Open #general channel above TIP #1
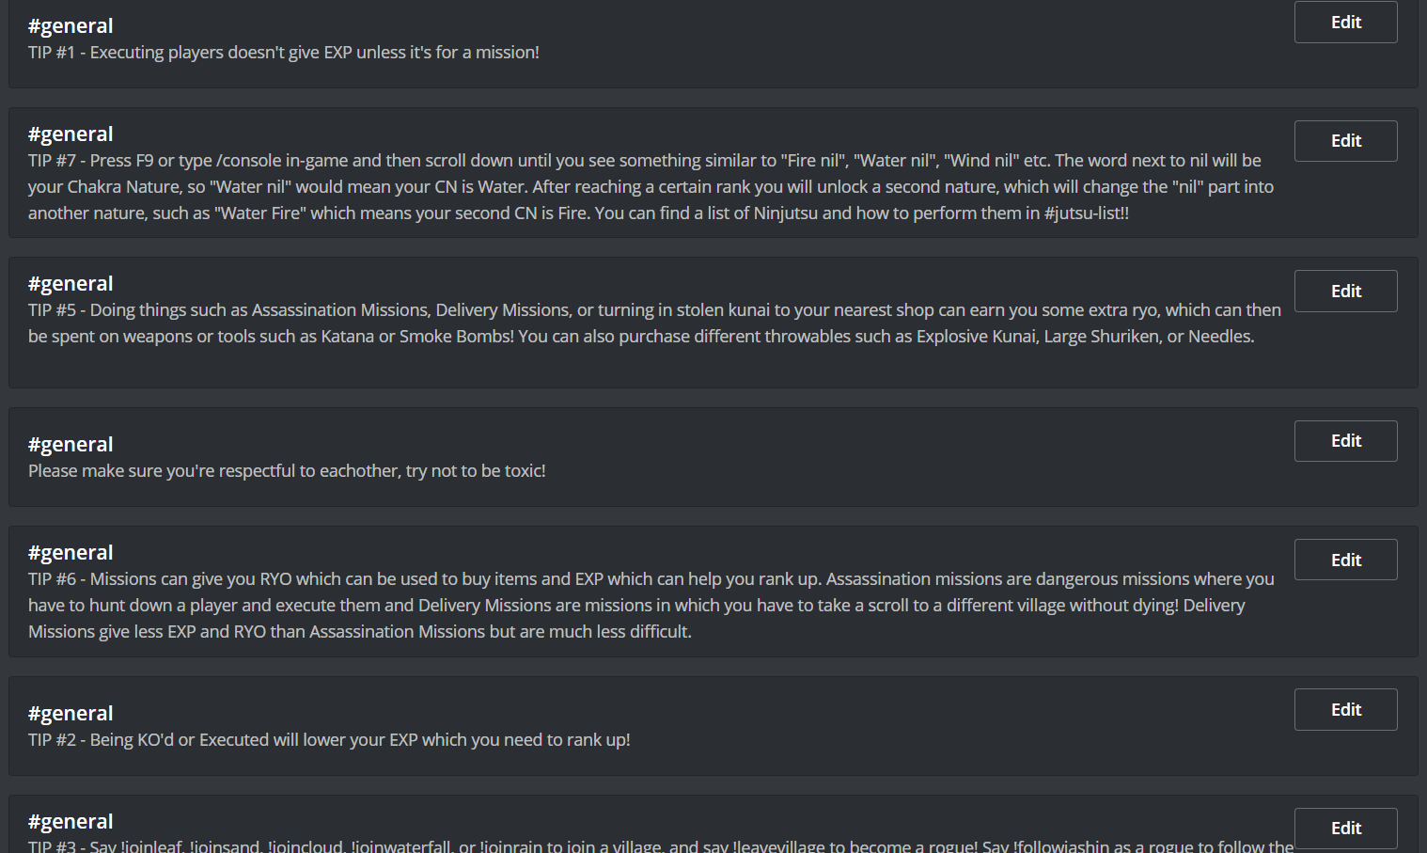This screenshot has height=853, width=1427. (71, 26)
